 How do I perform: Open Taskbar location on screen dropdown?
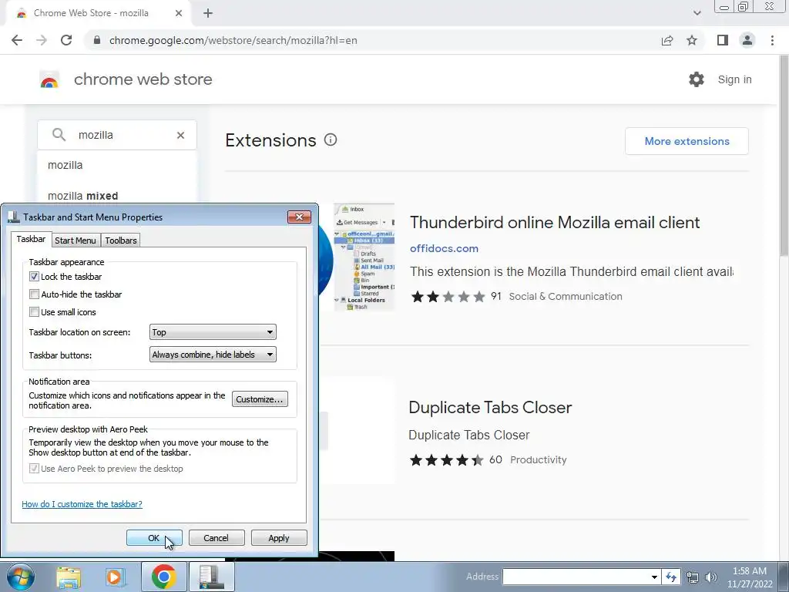(x=213, y=331)
